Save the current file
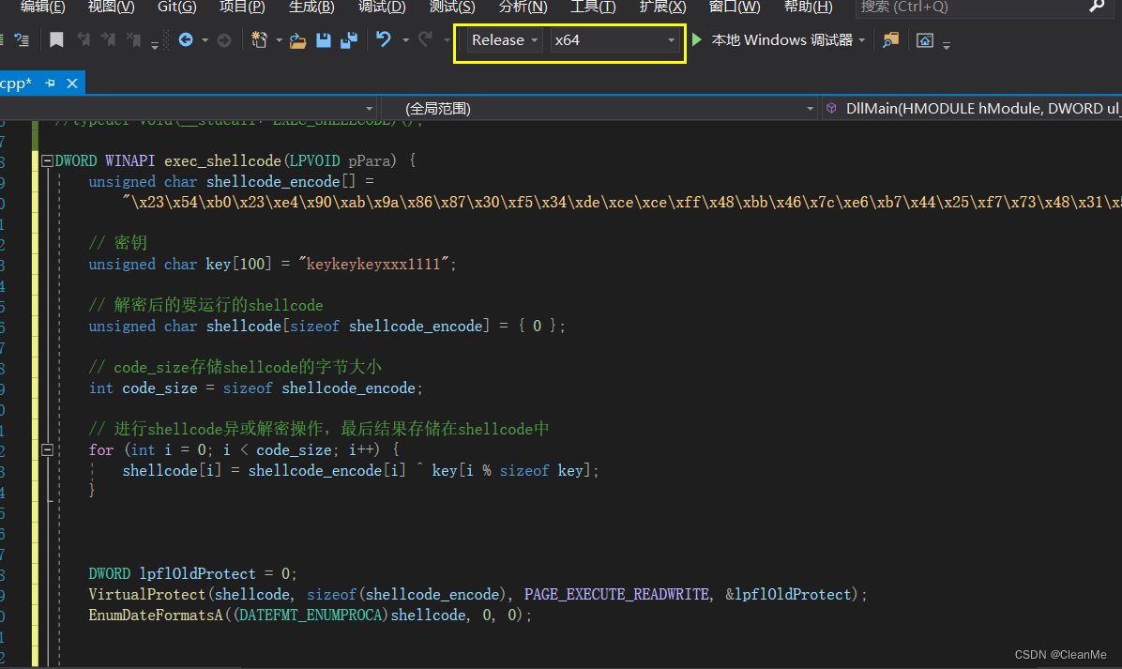Screen dimensions: 1122x669 324,40
